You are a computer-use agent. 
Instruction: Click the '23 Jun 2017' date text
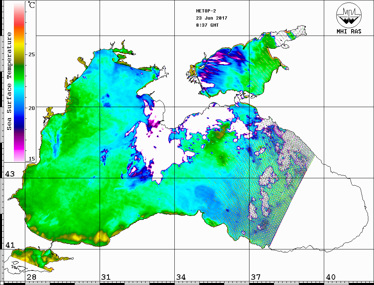coord(212,18)
